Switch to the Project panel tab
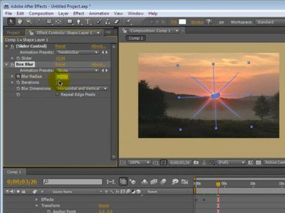Screen dimensions: 285x213 pyautogui.click(x=13, y=33)
